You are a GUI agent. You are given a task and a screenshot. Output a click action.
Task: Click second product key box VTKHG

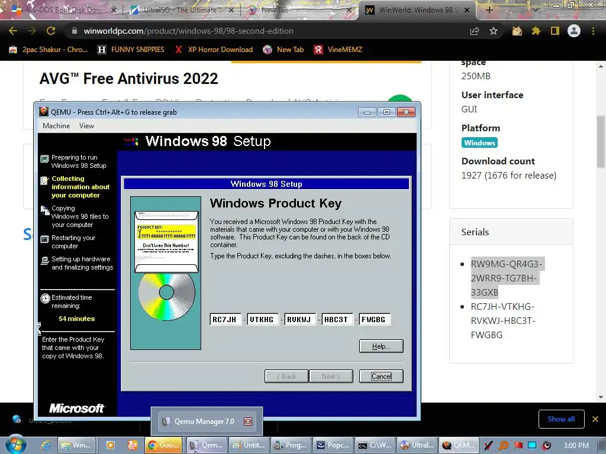click(262, 319)
